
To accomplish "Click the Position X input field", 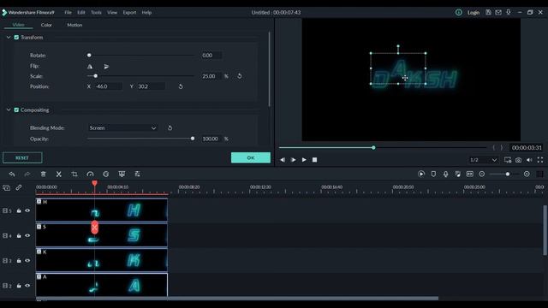I will (109, 86).
